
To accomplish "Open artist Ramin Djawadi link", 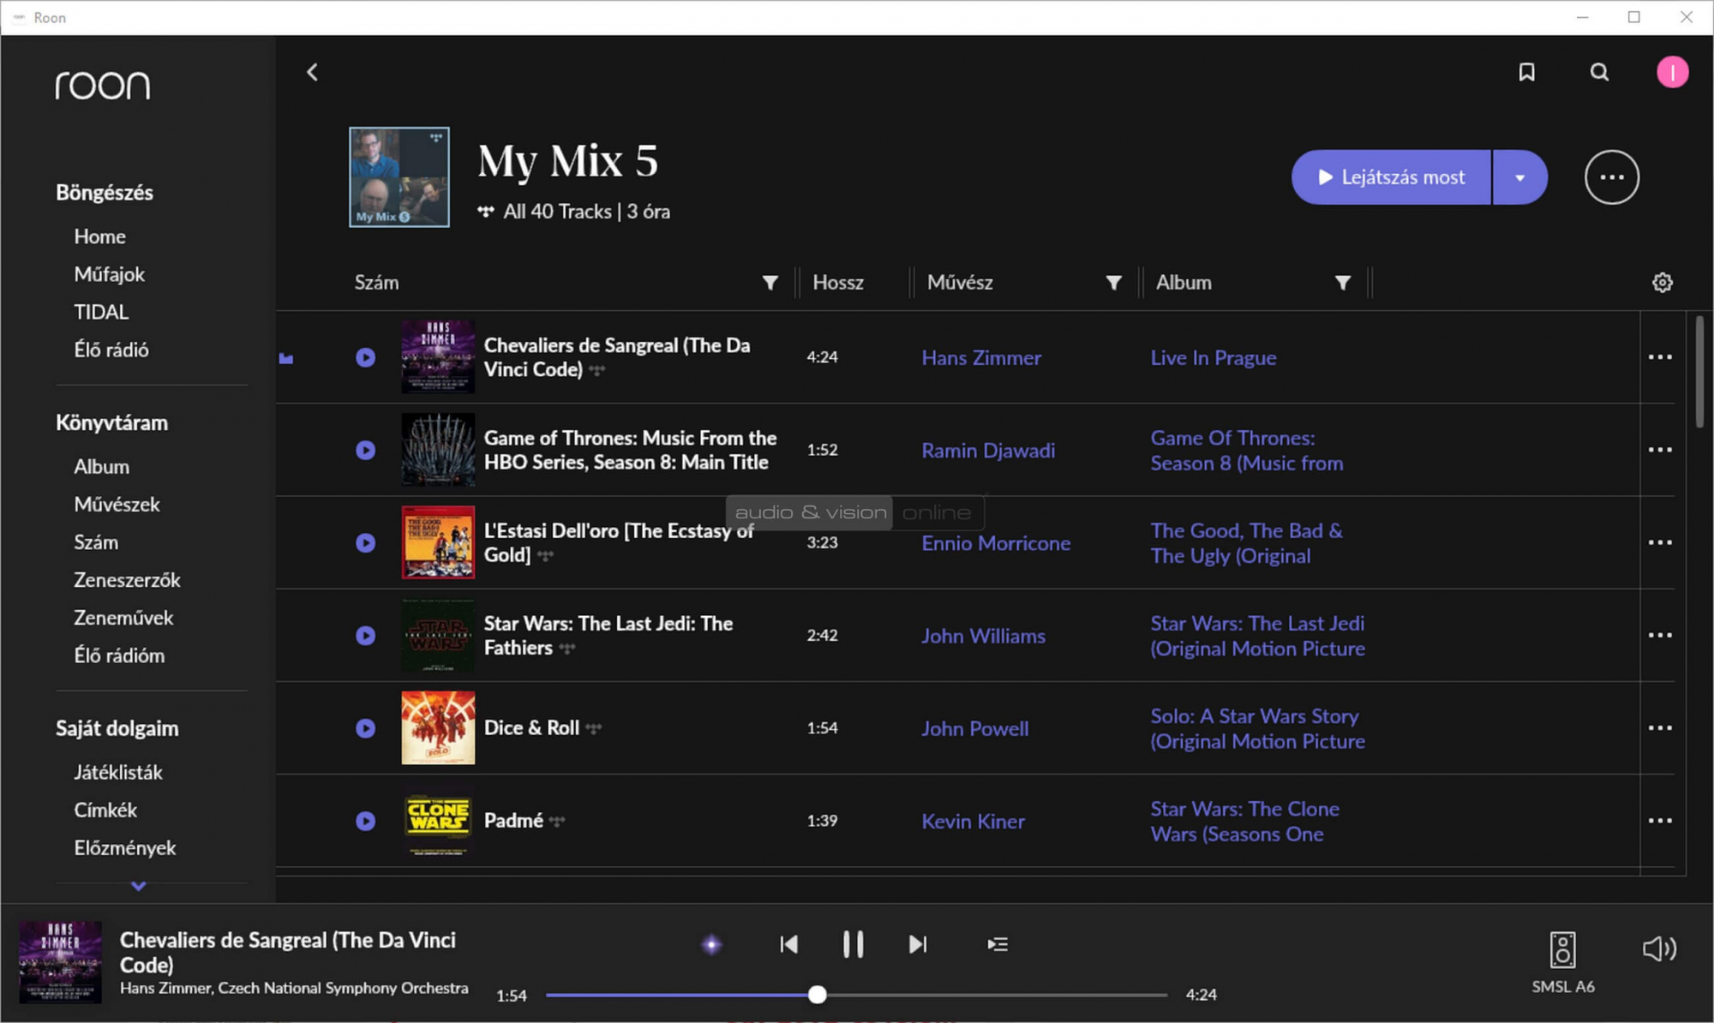I will [x=988, y=451].
